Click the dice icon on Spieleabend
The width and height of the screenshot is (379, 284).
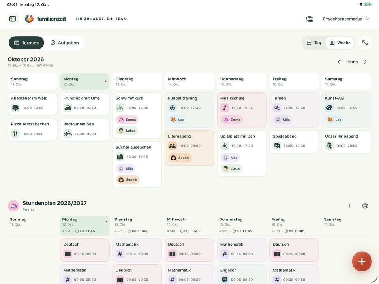click(x=277, y=146)
